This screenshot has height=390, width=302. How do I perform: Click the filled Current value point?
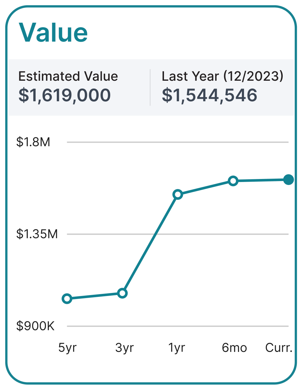coord(289,180)
